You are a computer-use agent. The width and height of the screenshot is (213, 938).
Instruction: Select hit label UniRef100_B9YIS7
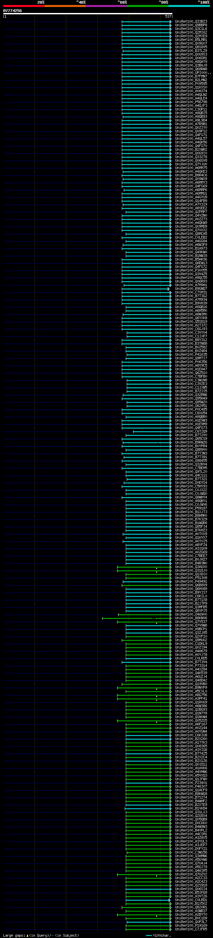click(191, 592)
